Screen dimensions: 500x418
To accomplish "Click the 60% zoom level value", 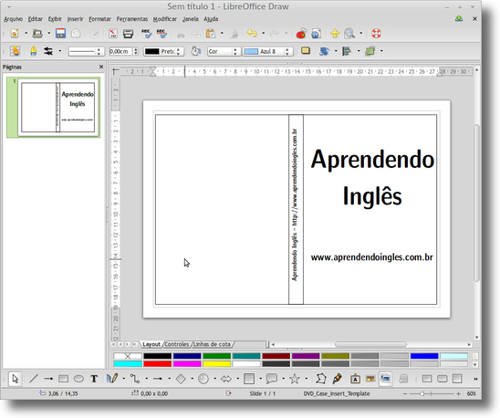I will (472, 393).
